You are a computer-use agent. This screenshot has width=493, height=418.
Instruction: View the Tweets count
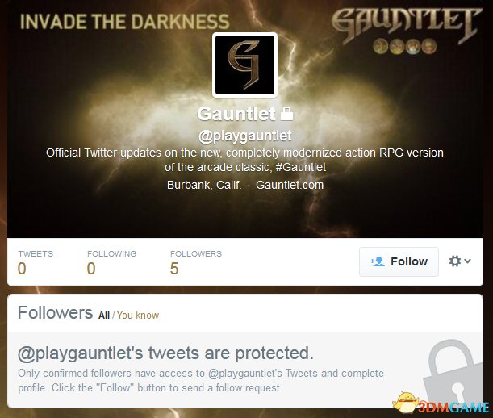[x=36, y=262]
